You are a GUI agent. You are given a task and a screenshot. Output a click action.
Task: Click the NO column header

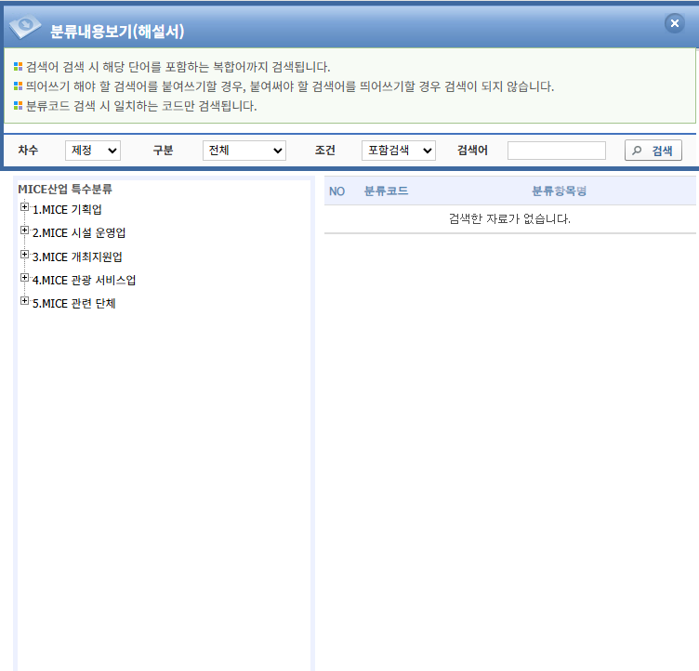coord(336,191)
